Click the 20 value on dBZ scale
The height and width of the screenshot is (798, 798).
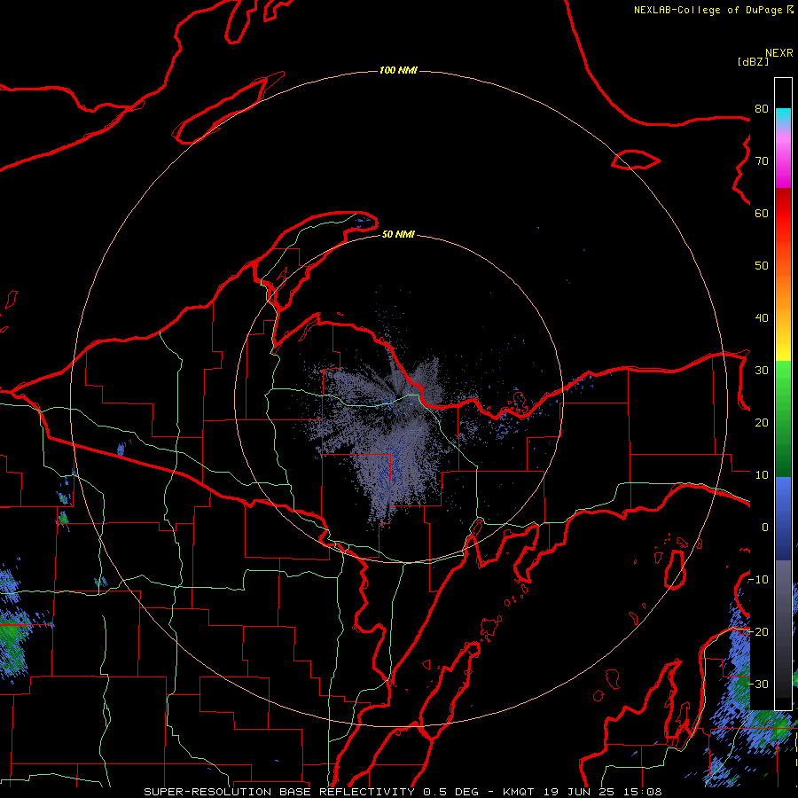pyautogui.click(x=762, y=422)
